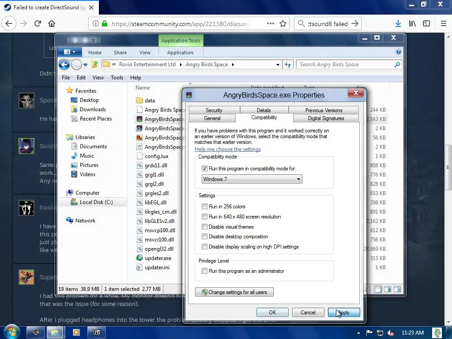The width and height of the screenshot is (452, 339).
Task: Select Downloads under Favorites
Action: pos(88,109)
